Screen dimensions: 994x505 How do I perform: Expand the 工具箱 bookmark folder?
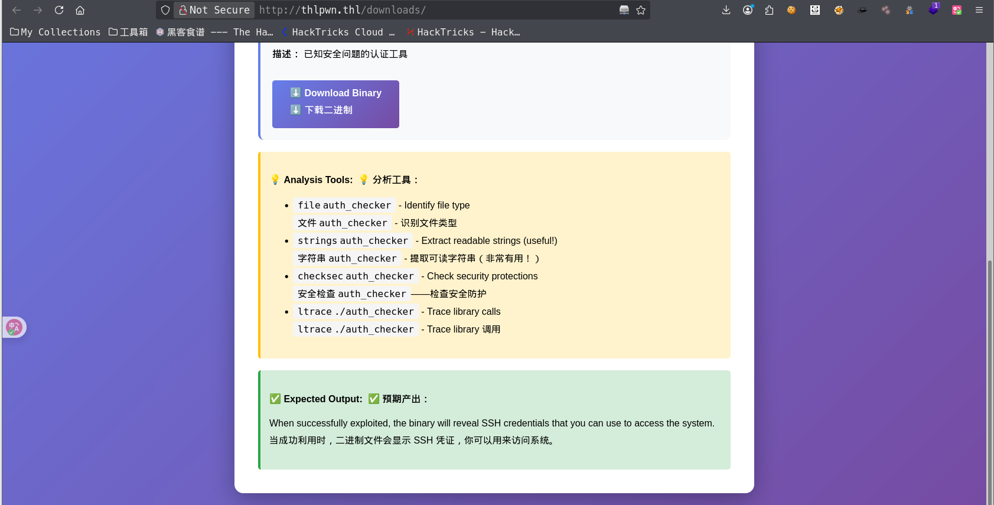point(128,32)
